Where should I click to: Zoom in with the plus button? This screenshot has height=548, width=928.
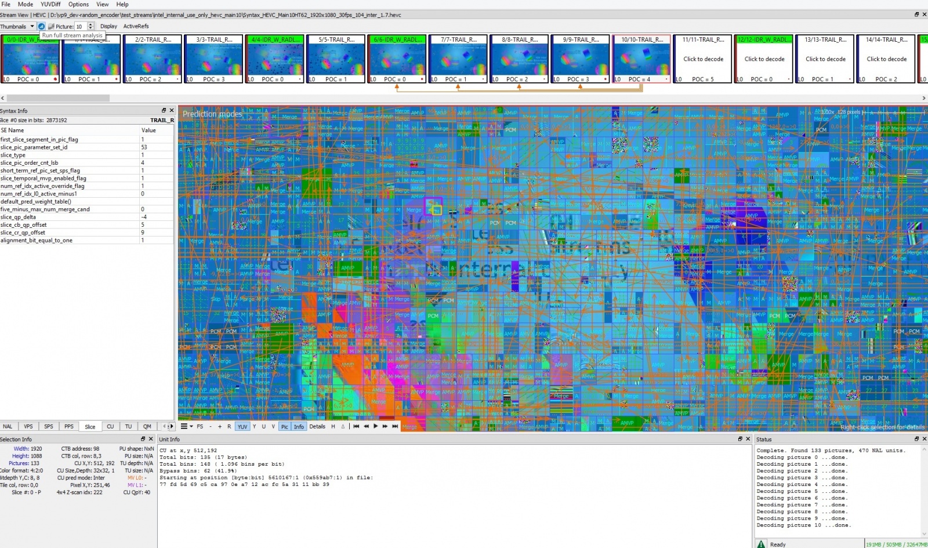click(220, 426)
